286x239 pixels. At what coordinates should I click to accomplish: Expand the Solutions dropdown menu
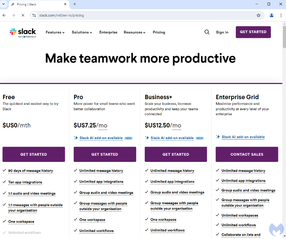pos(82,32)
